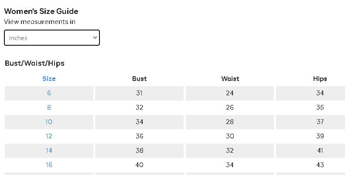Image resolution: width=345 pixels, height=175 pixels.
Task: Click hips value 37 for size 10
Action: (x=320, y=121)
